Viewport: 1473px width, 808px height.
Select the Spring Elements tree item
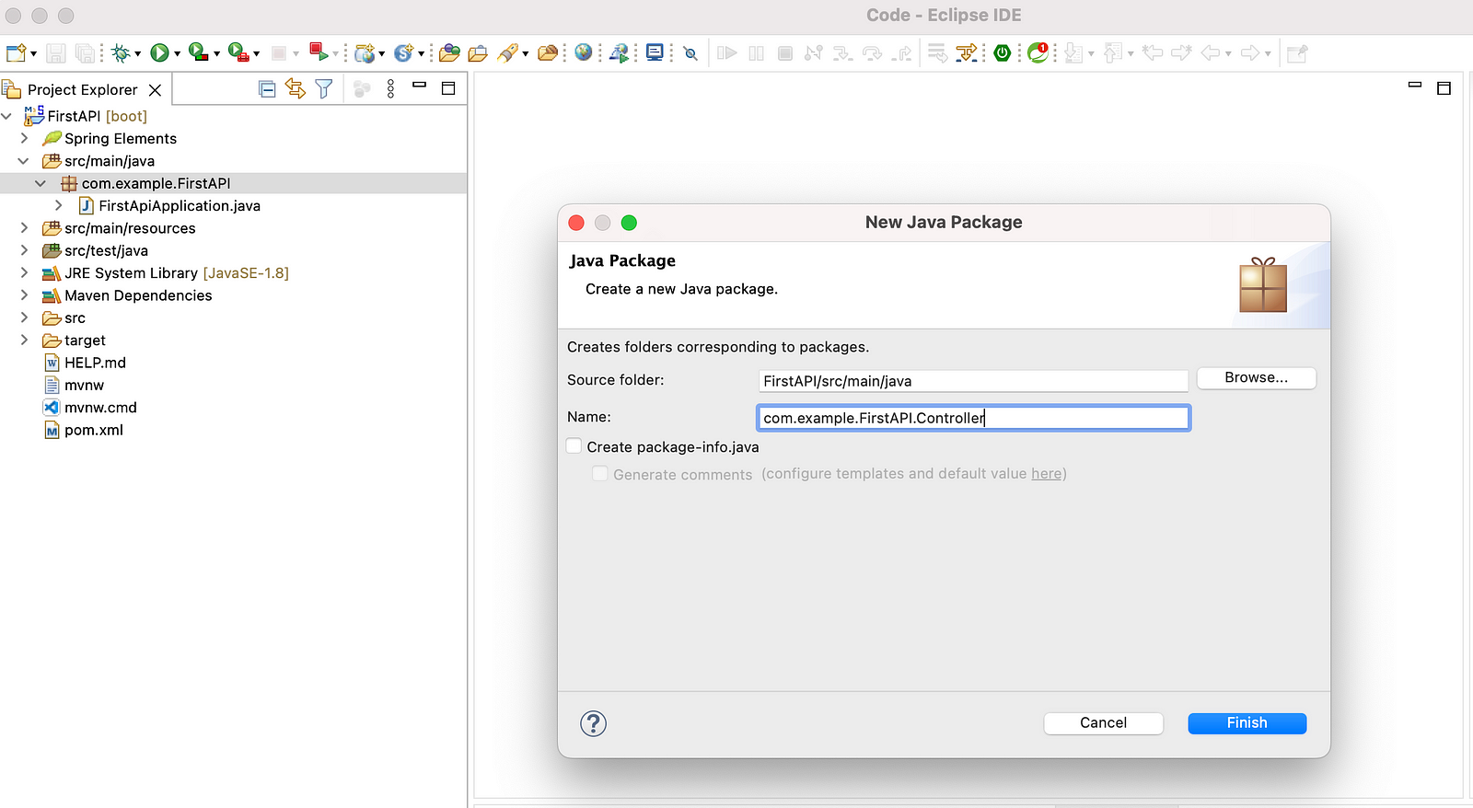point(121,139)
